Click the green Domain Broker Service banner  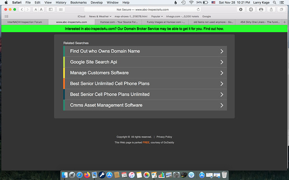pos(144,29)
